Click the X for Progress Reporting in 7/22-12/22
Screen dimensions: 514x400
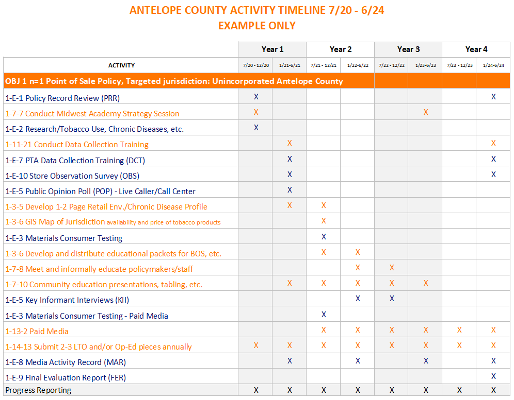pyautogui.click(x=392, y=390)
